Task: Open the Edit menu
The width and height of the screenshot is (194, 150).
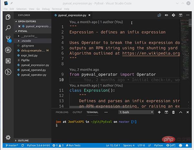Action: (12, 9)
